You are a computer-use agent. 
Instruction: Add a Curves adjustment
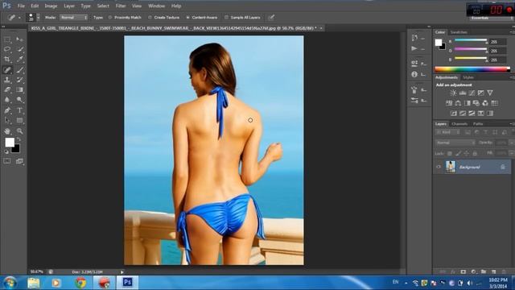click(x=472, y=93)
